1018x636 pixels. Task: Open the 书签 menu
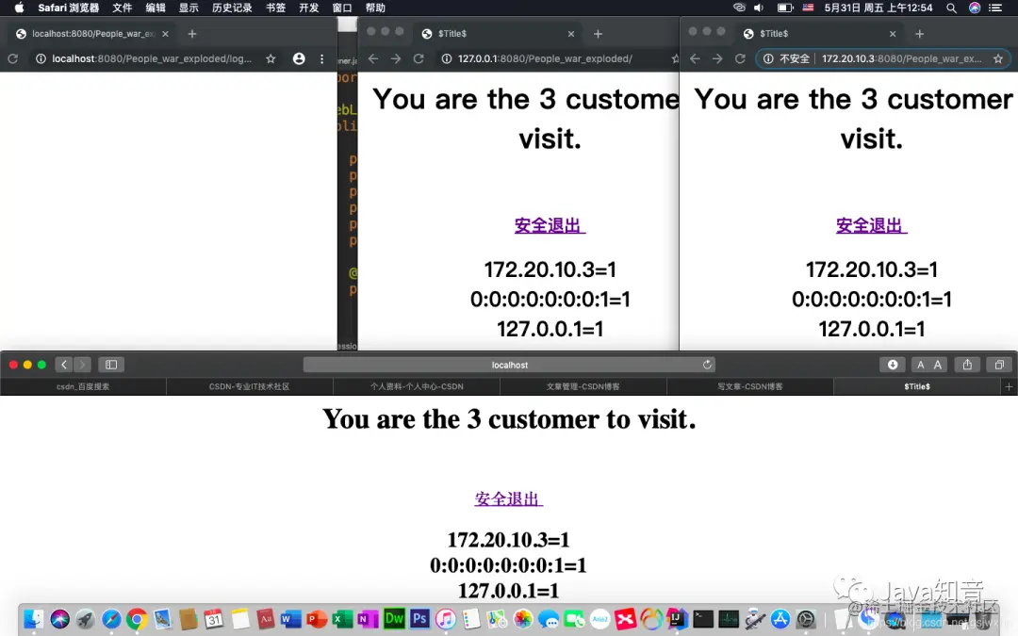click(x=276, y=8)
